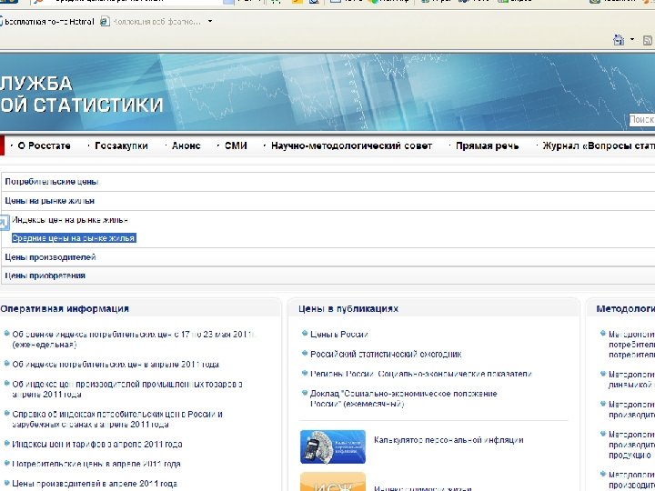This screenshot has height=491, width=655.
Task: Click the Оперативная информация heading
Action: [x=65, y=308]
